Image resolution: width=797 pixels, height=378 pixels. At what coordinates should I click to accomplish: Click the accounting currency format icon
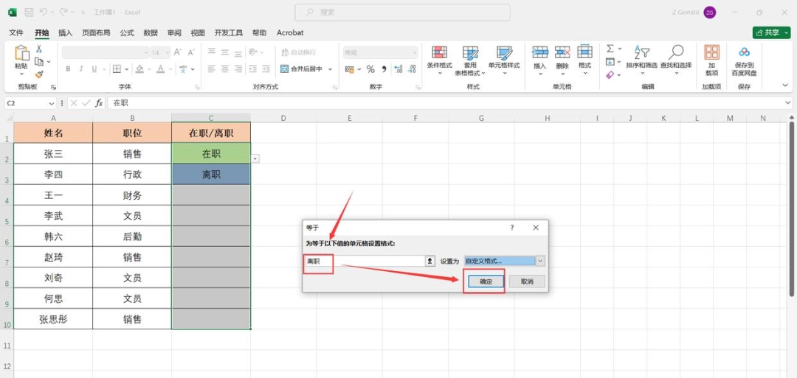[349, 69]
